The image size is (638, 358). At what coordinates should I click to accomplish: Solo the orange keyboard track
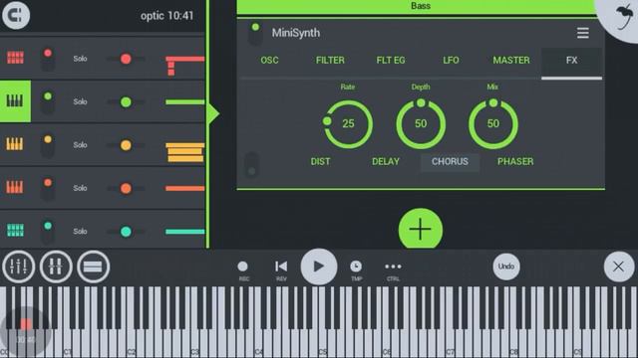(x=80, y=188)
